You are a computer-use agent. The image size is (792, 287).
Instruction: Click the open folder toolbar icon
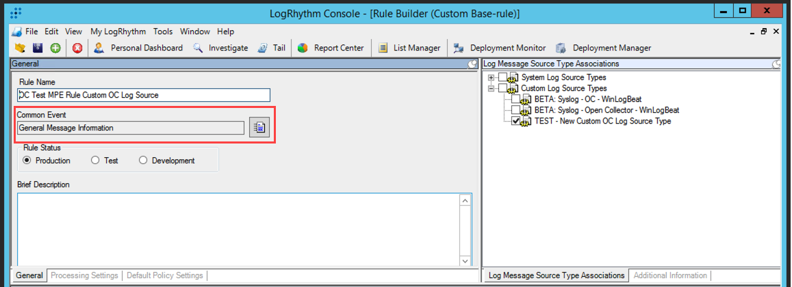pos(19,48)
